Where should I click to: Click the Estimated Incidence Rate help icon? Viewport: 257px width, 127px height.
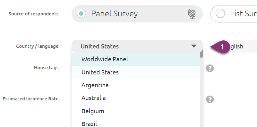210,99
